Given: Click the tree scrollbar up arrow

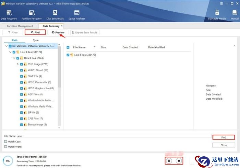Looking at the screenshot, I should tap(59, 45).
